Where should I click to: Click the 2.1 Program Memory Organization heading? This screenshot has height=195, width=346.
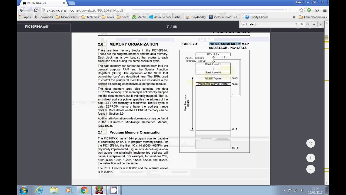coord(129,132)
